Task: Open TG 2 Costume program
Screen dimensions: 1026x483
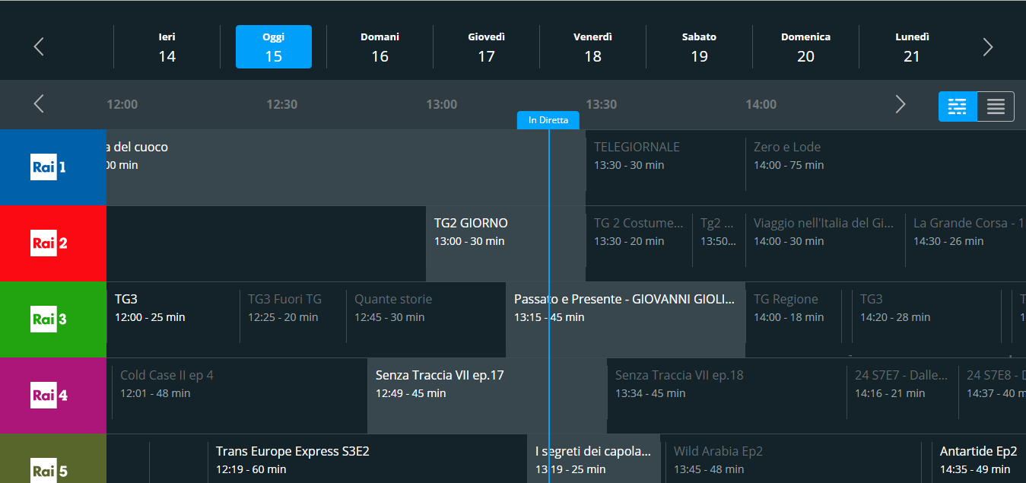Action: click(639, 243)
